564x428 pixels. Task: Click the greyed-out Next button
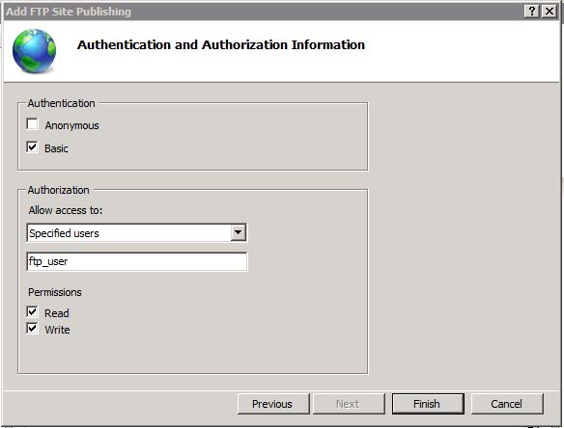click(349, 404)
